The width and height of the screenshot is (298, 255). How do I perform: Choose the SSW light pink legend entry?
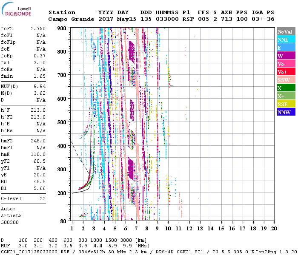click(x=286, y=80)
